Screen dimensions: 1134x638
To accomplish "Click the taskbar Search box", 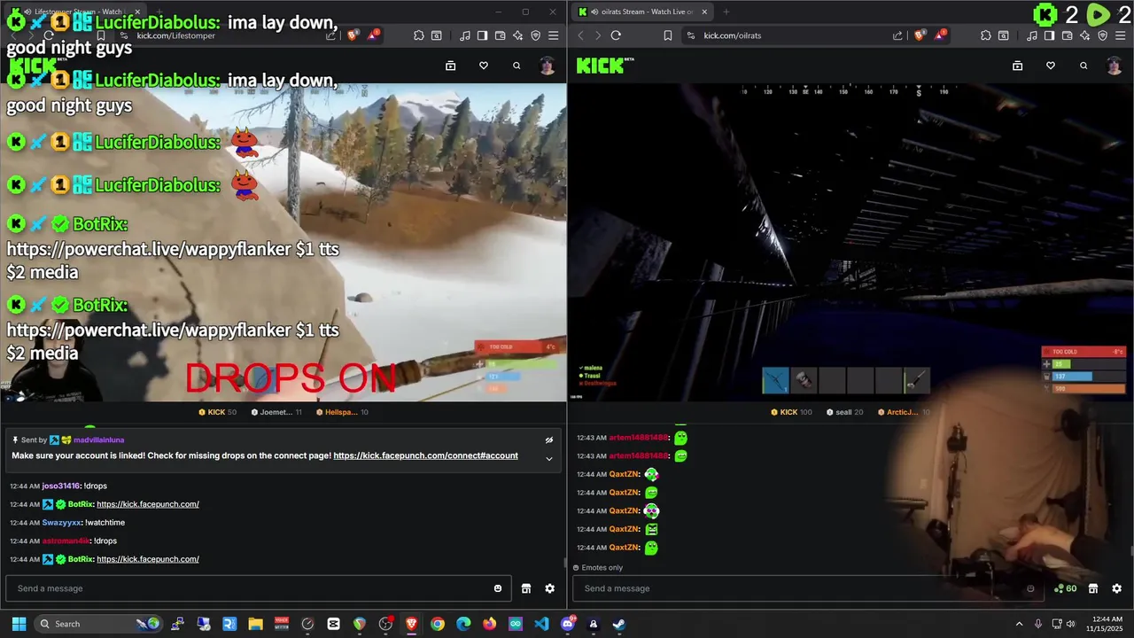I will point(99,624).
